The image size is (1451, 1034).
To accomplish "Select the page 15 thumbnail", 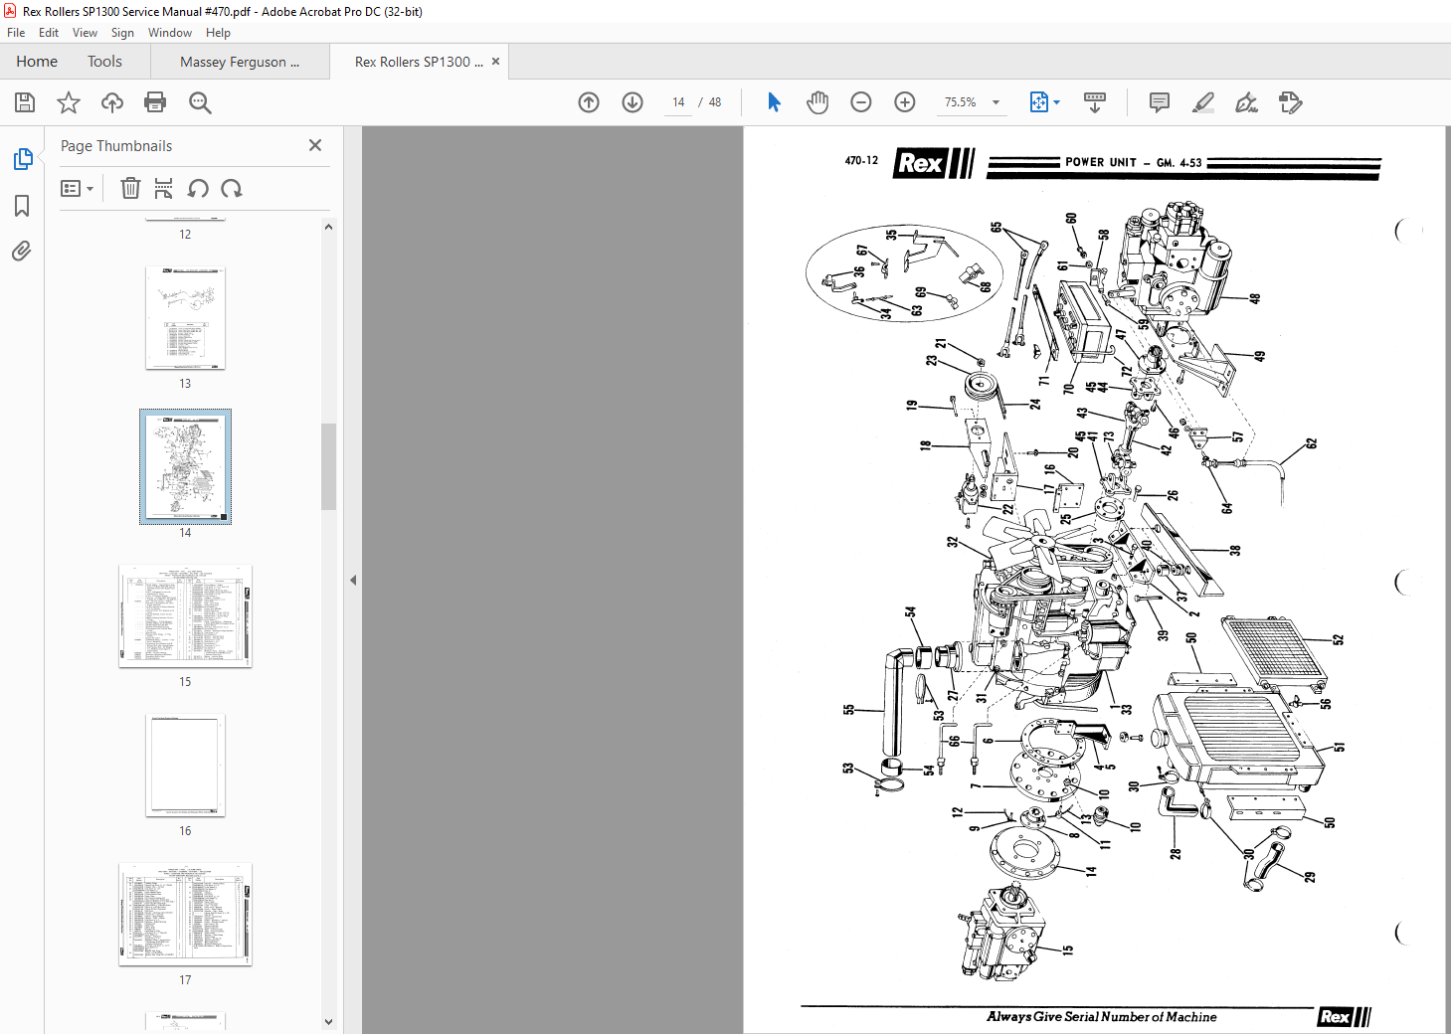I will click(x=185, y=615).
